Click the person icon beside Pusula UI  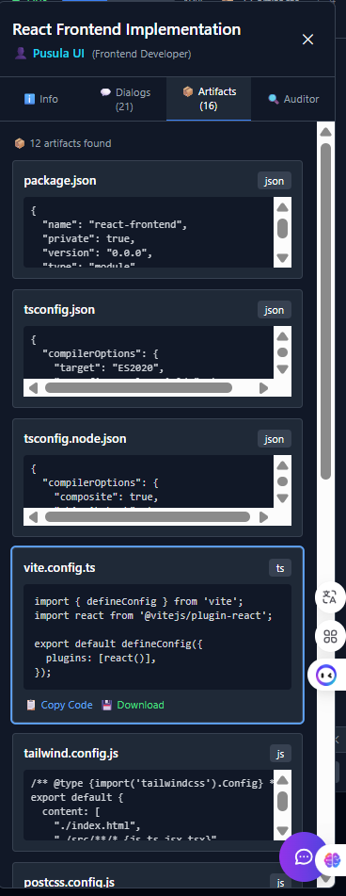tap(20, 54)
